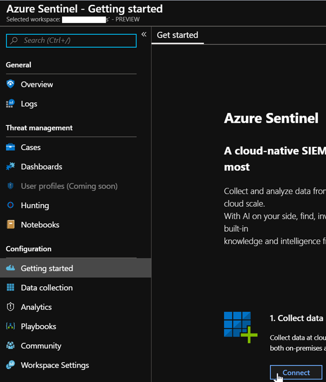
Task: Click the 1. Collect data heading
Action: (x=297, y=318)
